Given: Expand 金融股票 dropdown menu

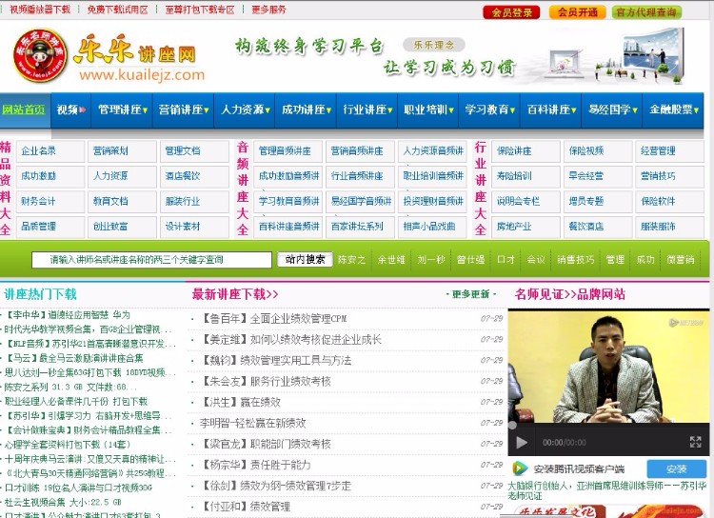Looking at the screenshot, I should click(x=673, y=110).
